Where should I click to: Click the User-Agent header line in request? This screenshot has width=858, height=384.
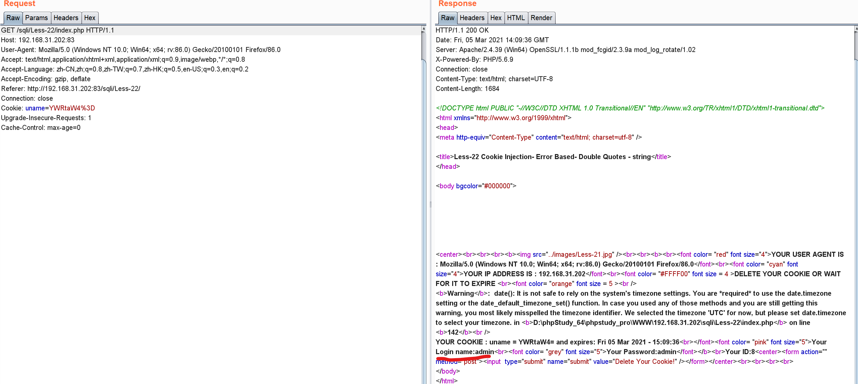[x=141, y=50]
